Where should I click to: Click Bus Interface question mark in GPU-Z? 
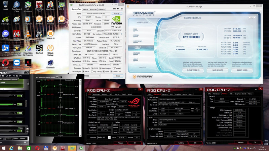[122, 34]
